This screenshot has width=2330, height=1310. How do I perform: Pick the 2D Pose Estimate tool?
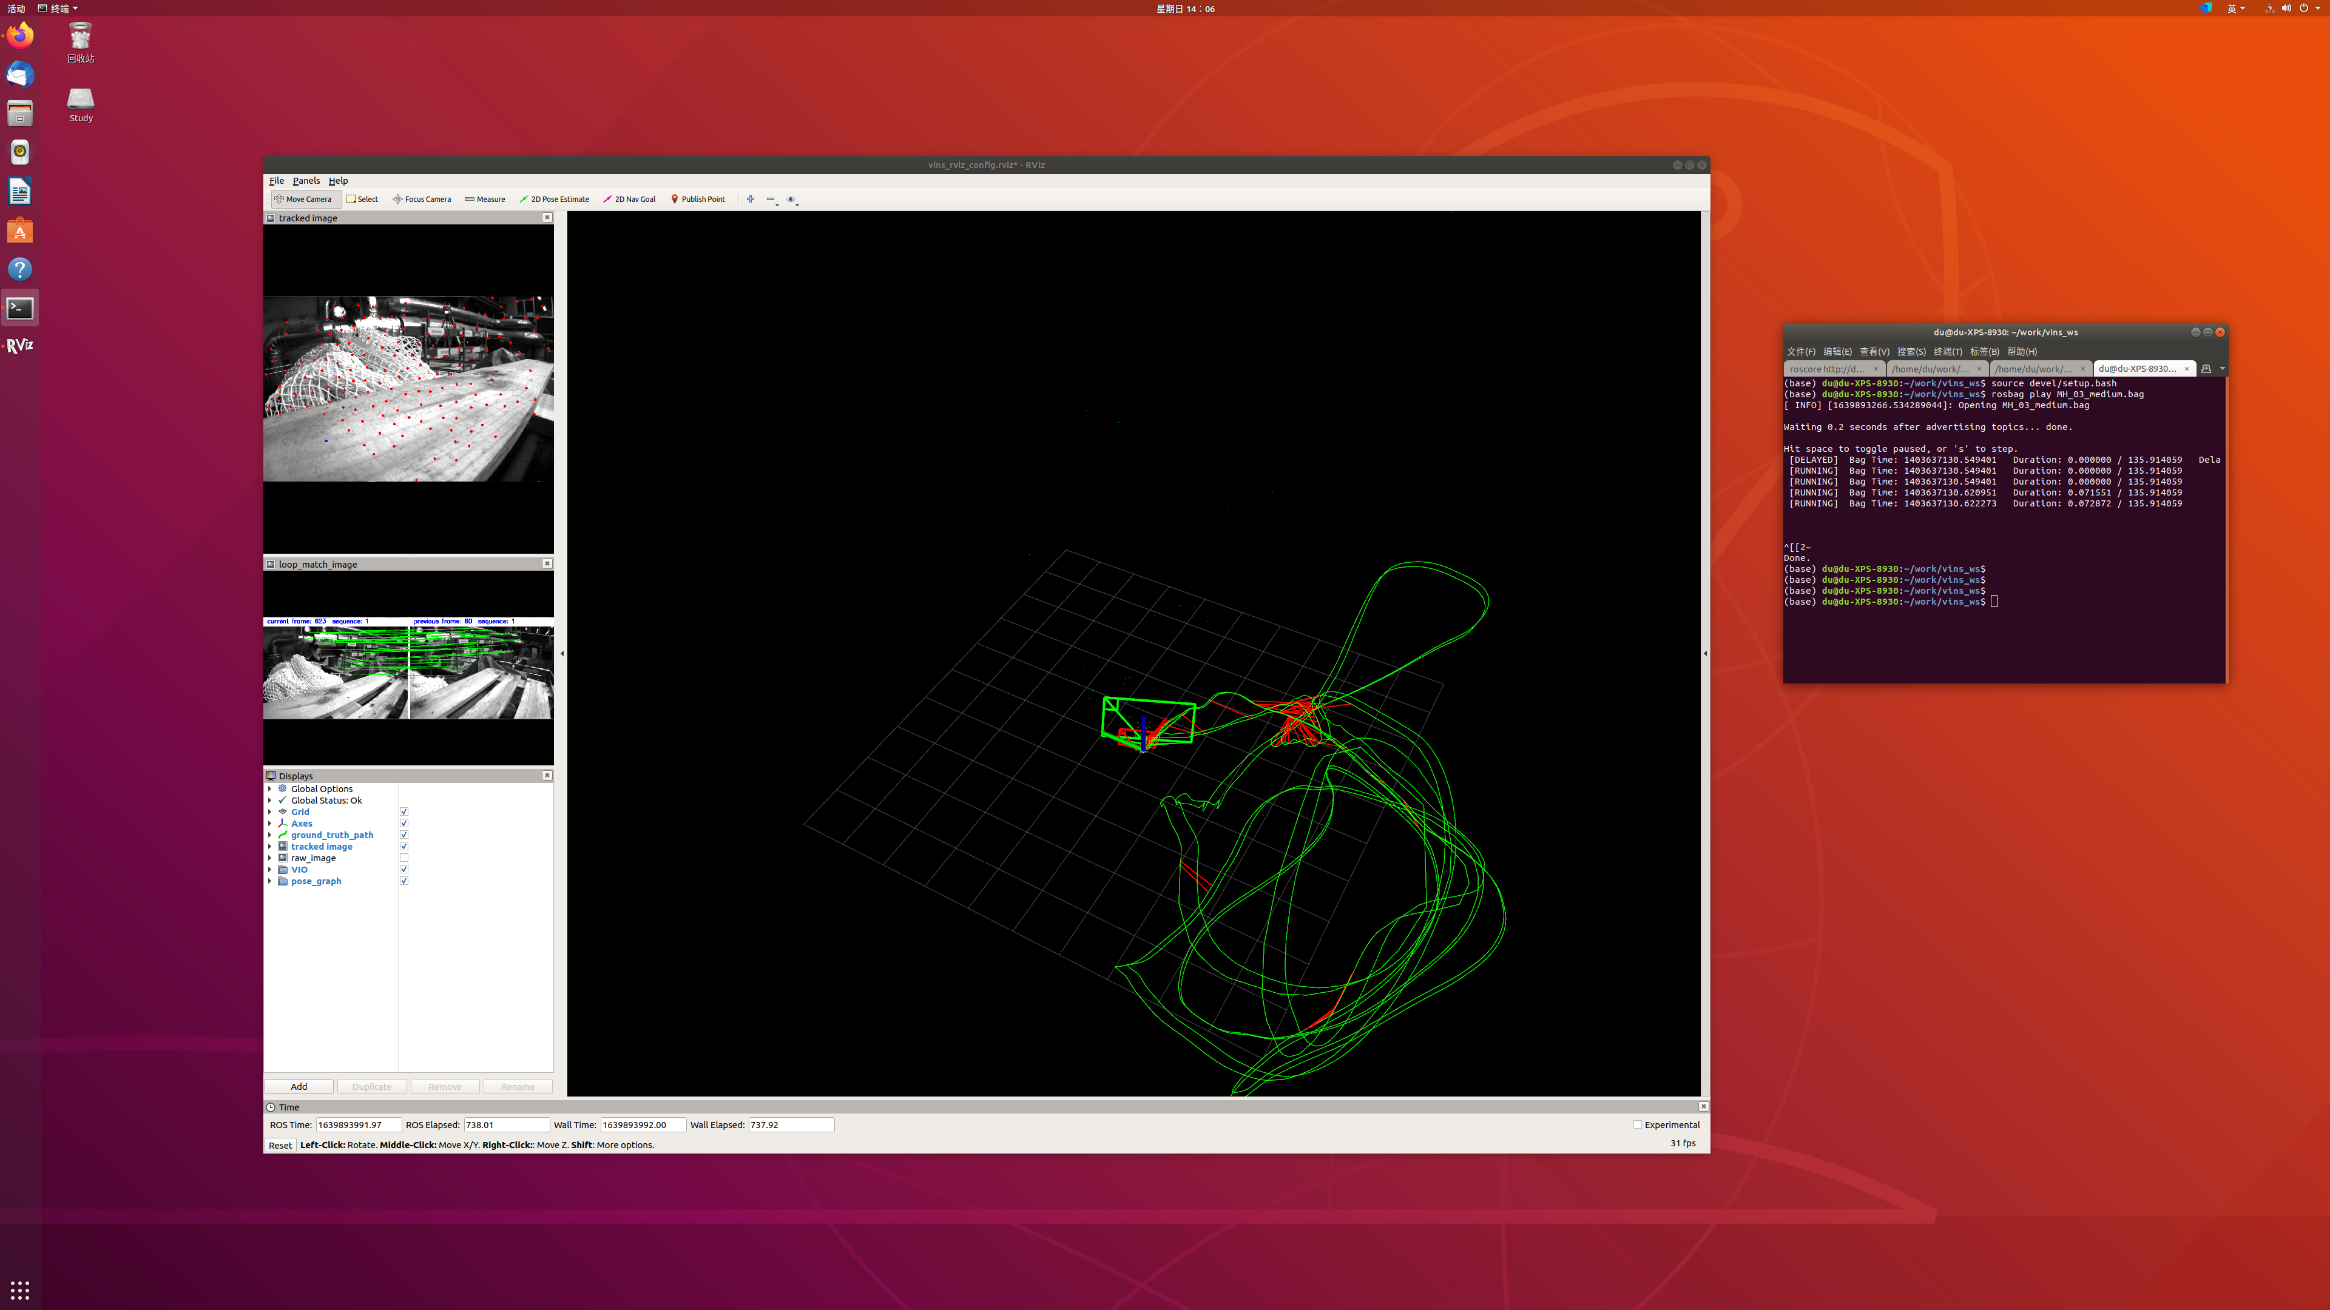click(x=553, y=199)
